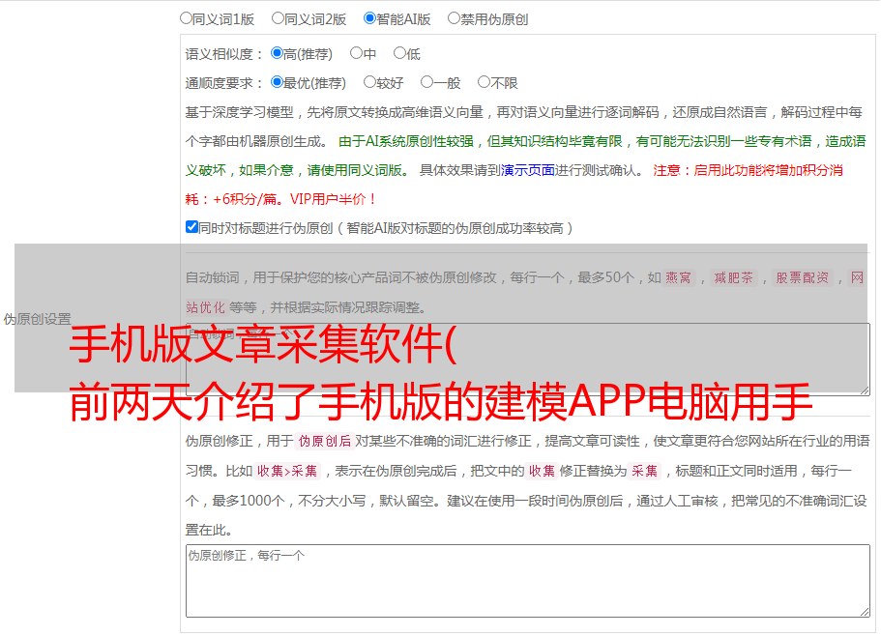The height and width of the screenshot is (636, 881).
Task: Set 通顺度要求 to 较好
Action: click(369, 82)
